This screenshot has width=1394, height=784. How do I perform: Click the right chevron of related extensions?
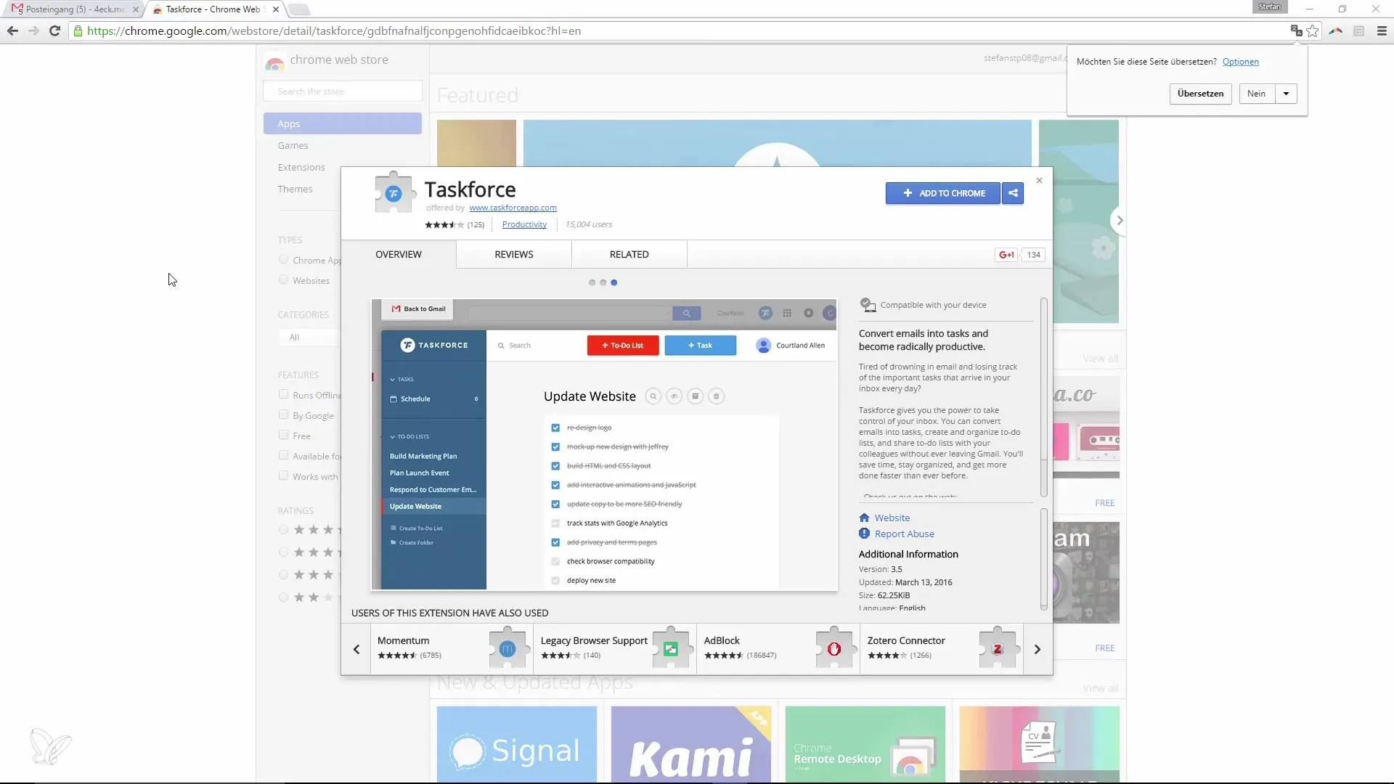tap(1038, 649)
